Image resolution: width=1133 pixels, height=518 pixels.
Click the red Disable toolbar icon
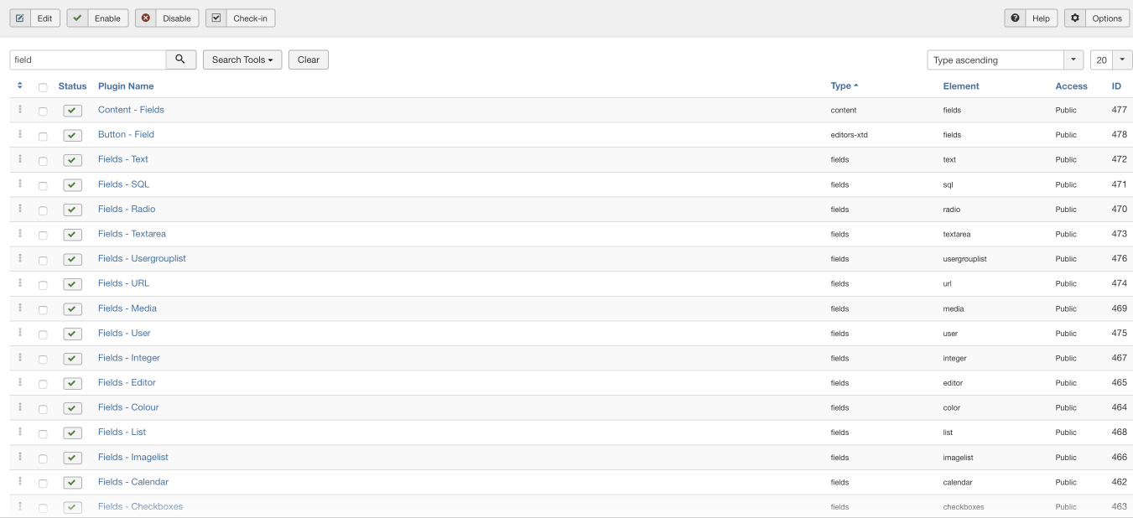tap(146, 18)
